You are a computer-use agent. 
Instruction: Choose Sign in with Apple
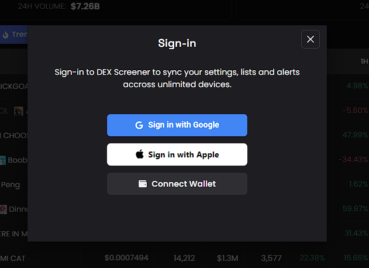click(177, 154)
